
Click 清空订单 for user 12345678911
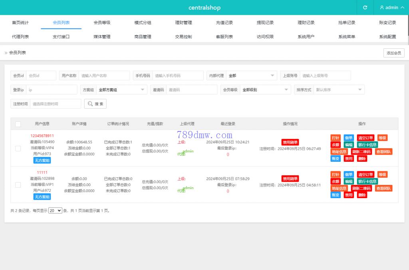tap(365, 138)
